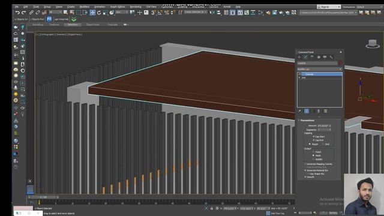Open the Workspaces Default dropdown
Screen dimensions: 384x216
point(370,7)
